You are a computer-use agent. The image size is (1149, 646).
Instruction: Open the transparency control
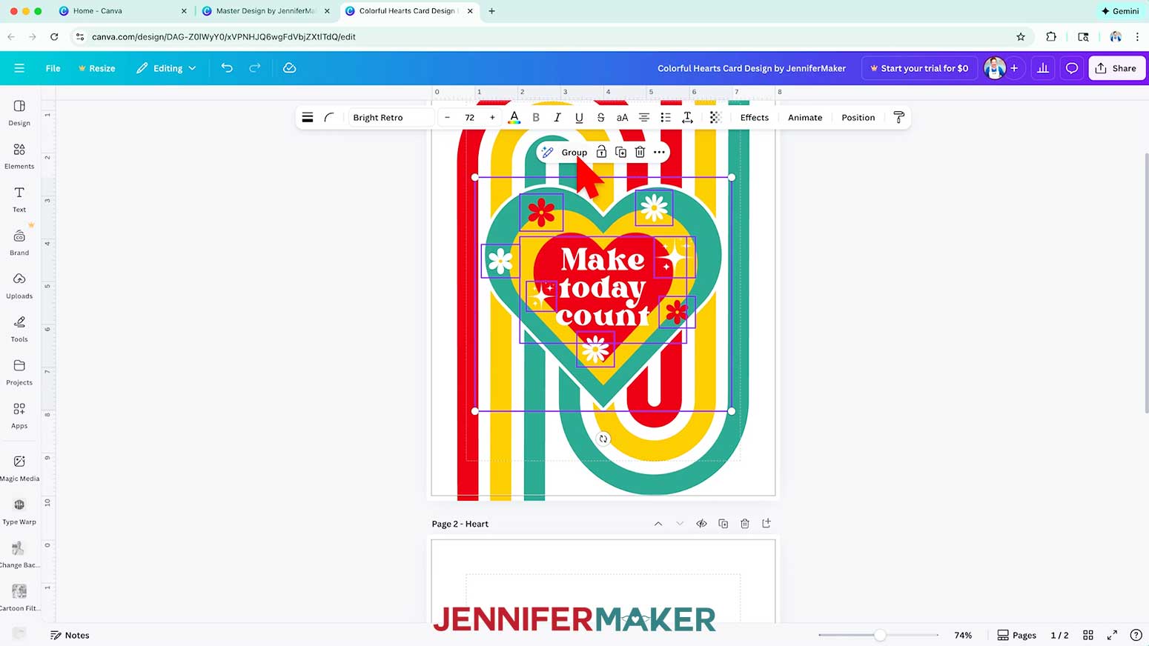[x=715, y=117]
